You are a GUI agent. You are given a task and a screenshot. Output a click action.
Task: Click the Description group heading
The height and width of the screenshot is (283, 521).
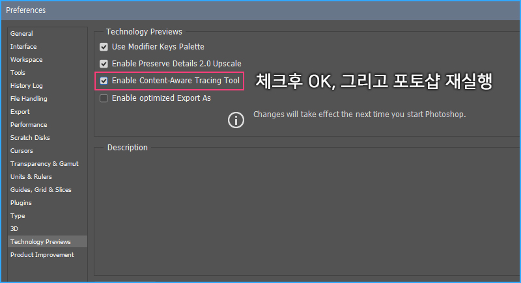click(x=127, y=147)
